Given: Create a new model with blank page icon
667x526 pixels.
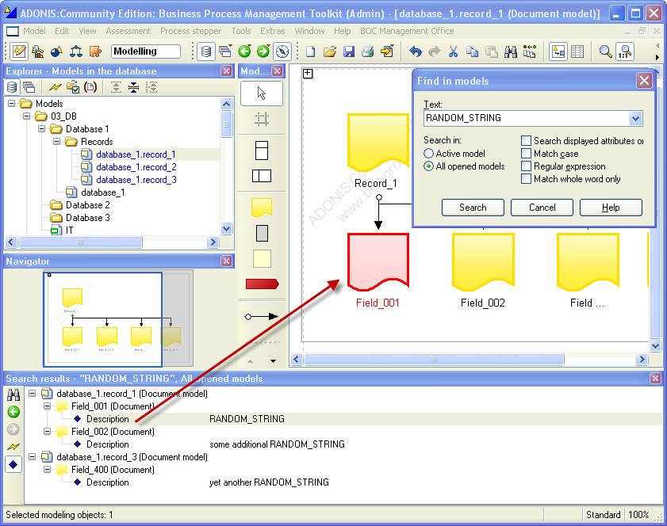Looking at the screenshot, I should (311, 51).
